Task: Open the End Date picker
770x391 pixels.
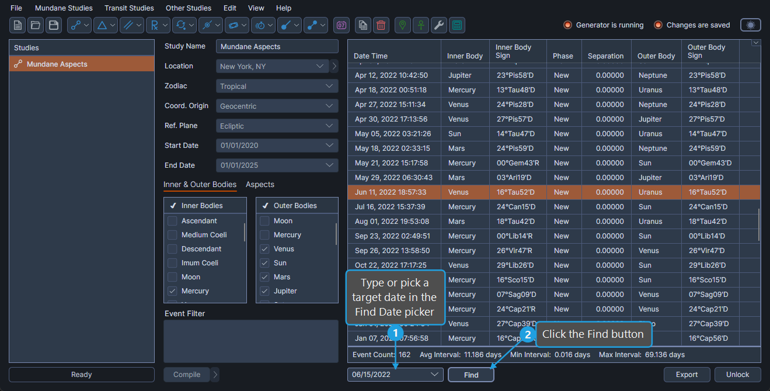Action: pos(277,165)
